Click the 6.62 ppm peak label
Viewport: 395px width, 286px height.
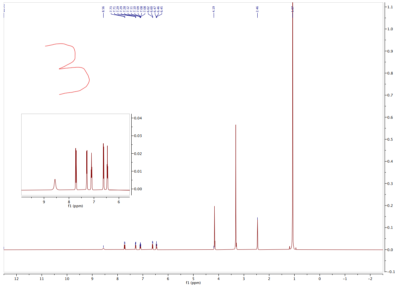tap(148, 9)
